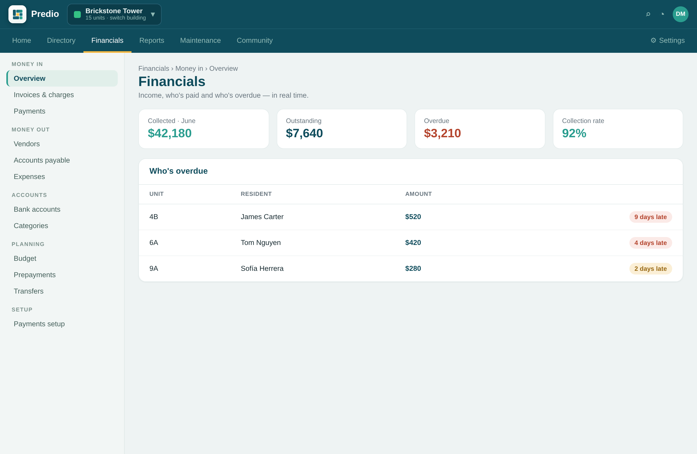Open Payments setup
Screen dimensions: 697x454
pyautogui.click(x=62, y=324)
